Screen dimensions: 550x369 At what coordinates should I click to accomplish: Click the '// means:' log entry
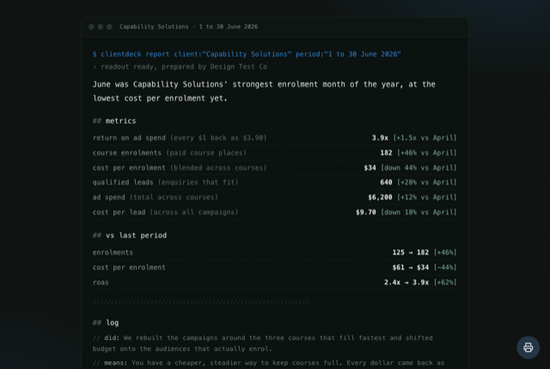pyautogui.click(x=268, y=363)
